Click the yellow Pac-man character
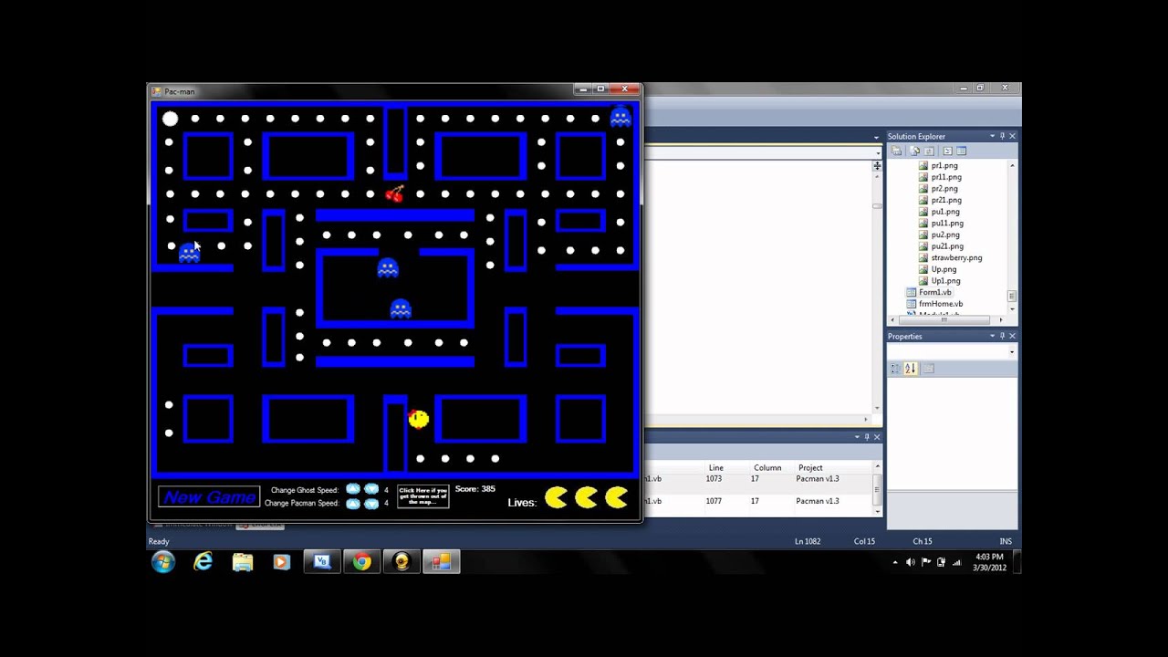Image resolution: width=1168 pixels, height=657 pixels. (418, 419)
